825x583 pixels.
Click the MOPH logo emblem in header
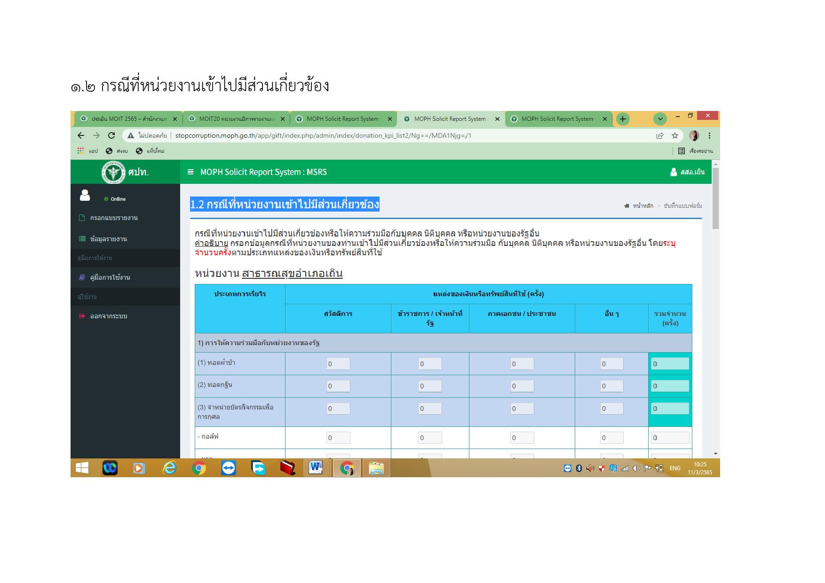[113, 172]
